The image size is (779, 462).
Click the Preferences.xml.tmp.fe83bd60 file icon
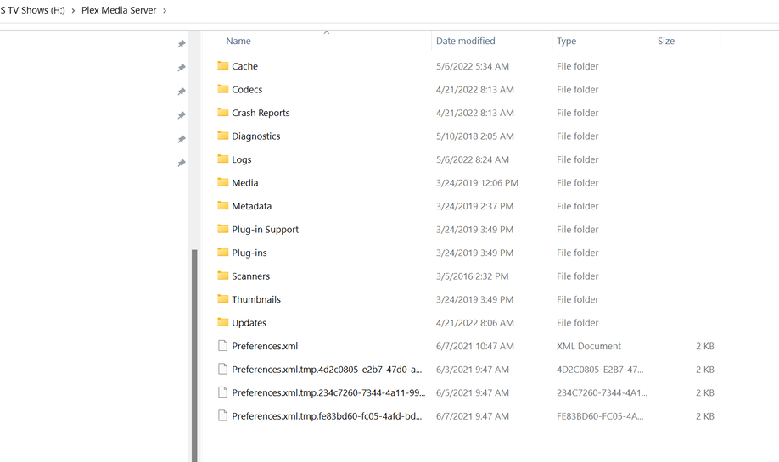click(x=223, y=416)
